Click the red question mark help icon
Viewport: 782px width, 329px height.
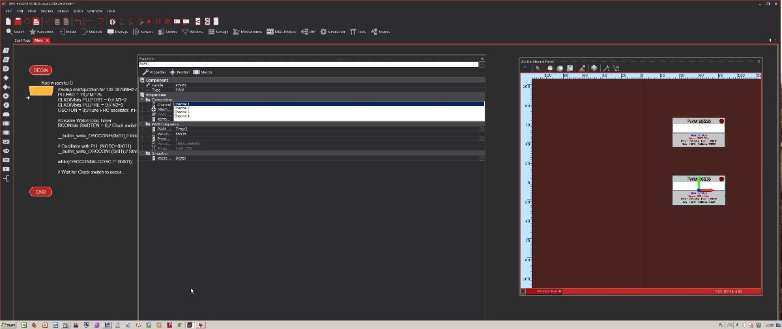coord(101,21)
